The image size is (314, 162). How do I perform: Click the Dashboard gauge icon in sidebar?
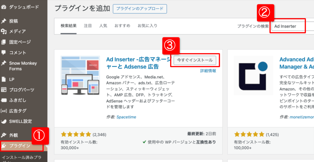click(4, 7)
